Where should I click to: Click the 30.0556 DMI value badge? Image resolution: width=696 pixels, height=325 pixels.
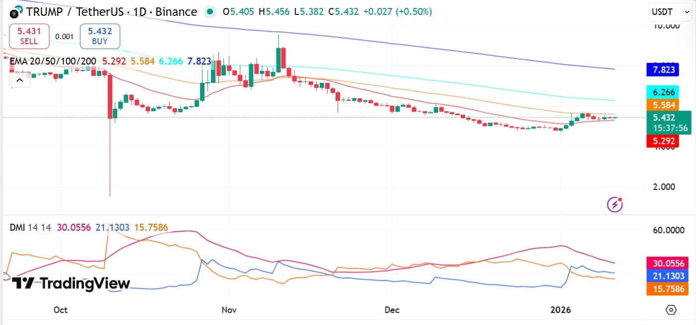(668, 263)
